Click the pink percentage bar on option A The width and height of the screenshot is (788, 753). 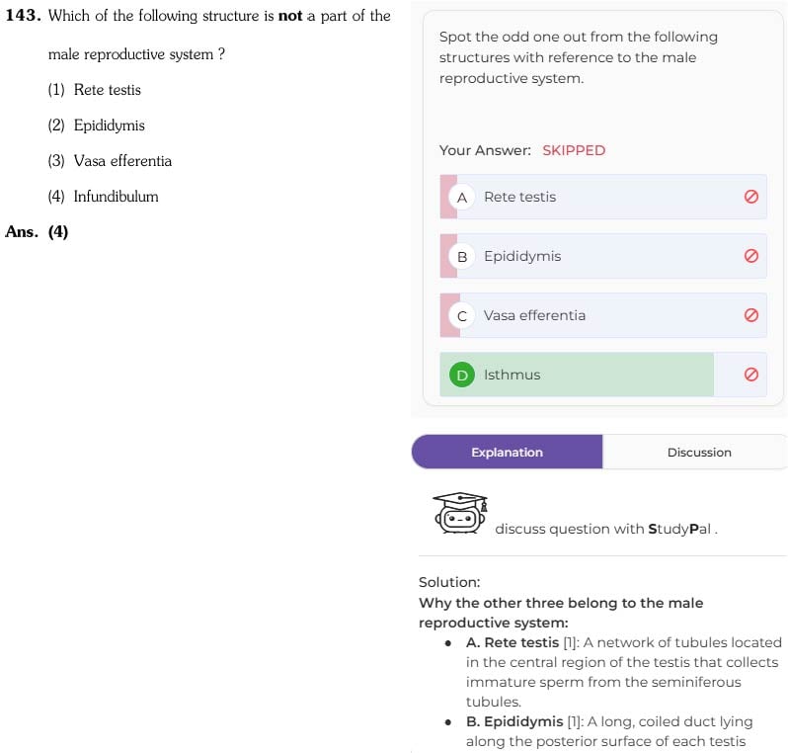click(448, 197)
